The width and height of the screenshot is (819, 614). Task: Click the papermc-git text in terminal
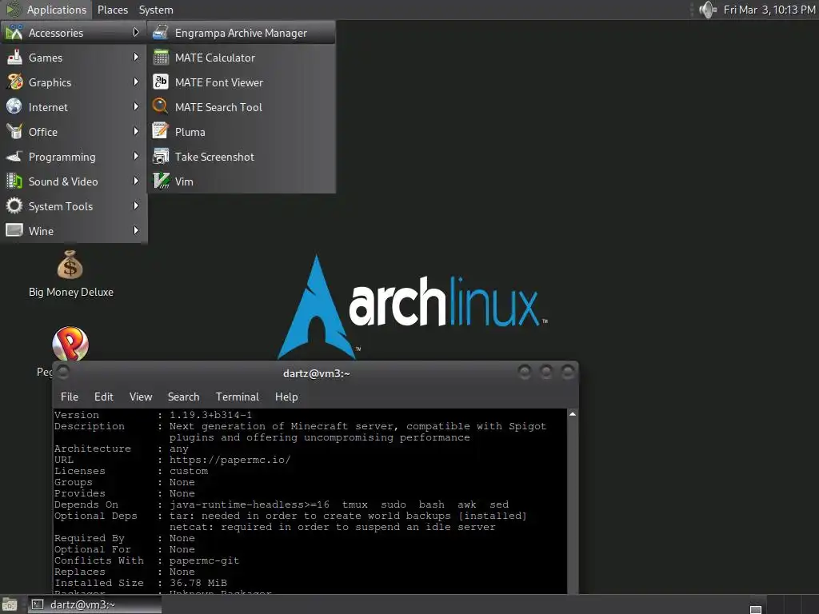click(204, 560)
